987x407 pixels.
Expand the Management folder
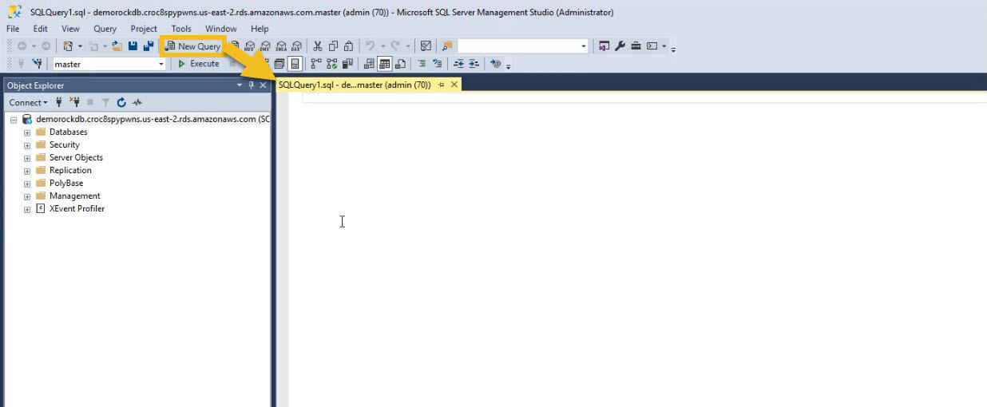coord(27,196)
